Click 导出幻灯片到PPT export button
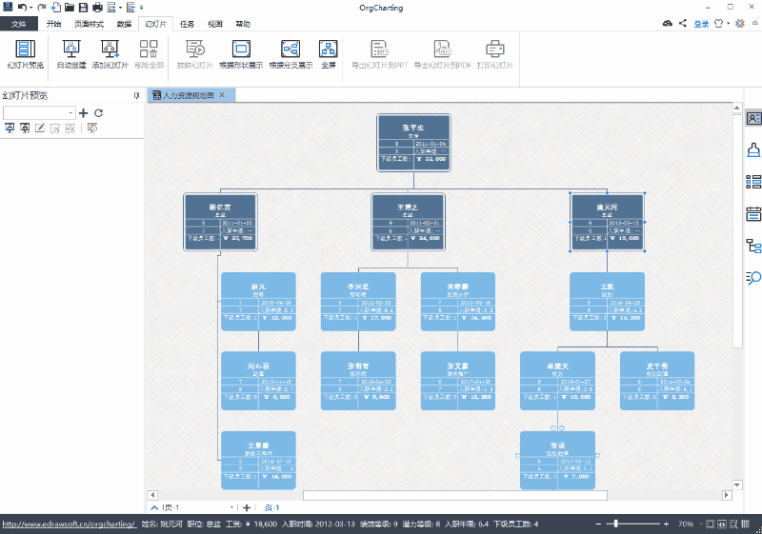This screenshot has width=762, height=534. click(379, 54)
